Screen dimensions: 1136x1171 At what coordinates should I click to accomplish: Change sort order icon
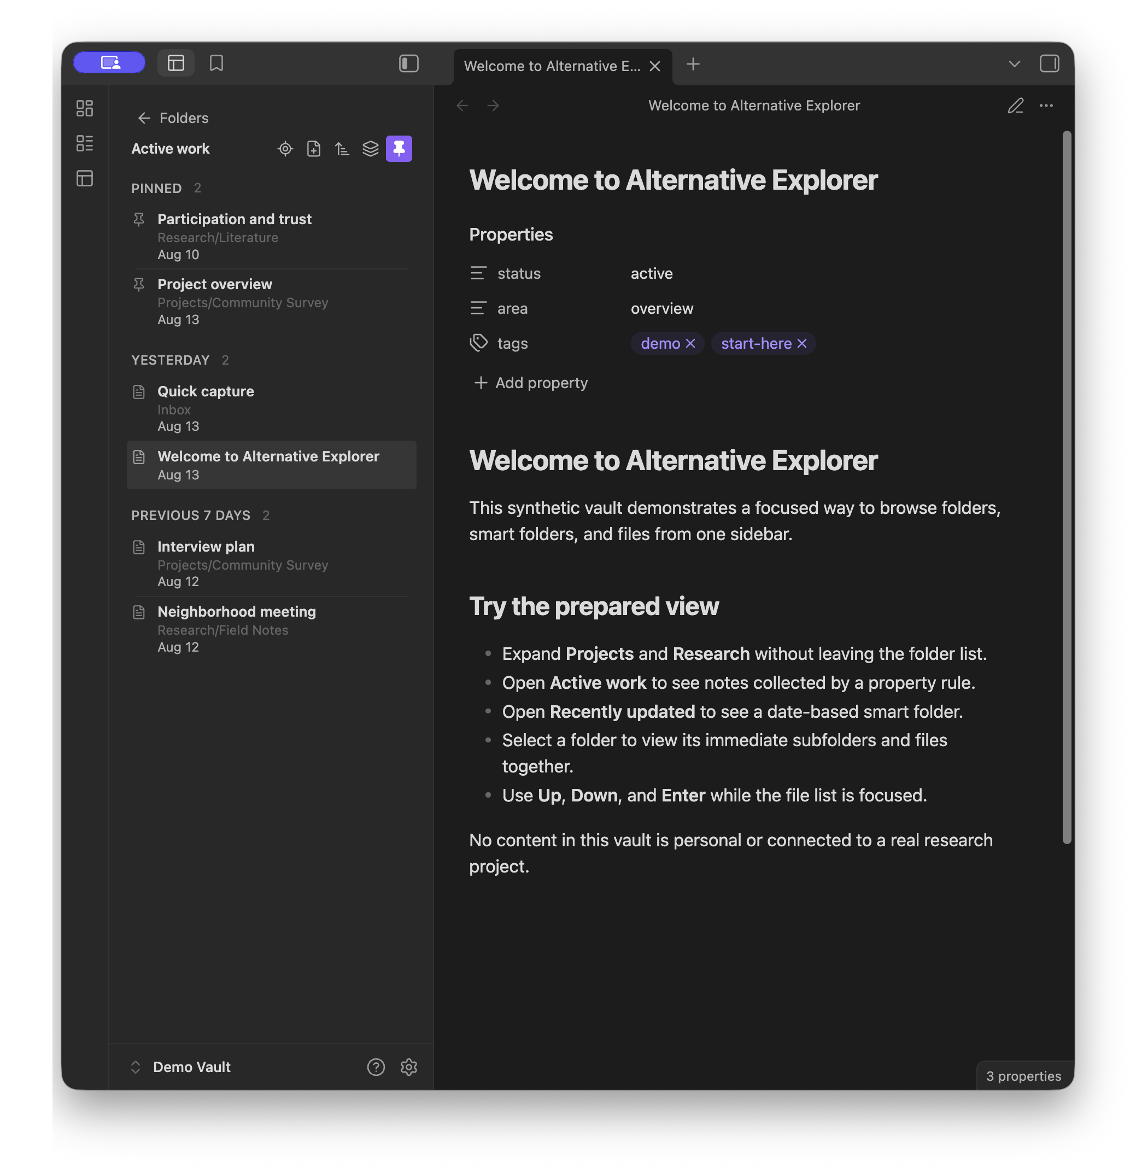tap(342, 149)
